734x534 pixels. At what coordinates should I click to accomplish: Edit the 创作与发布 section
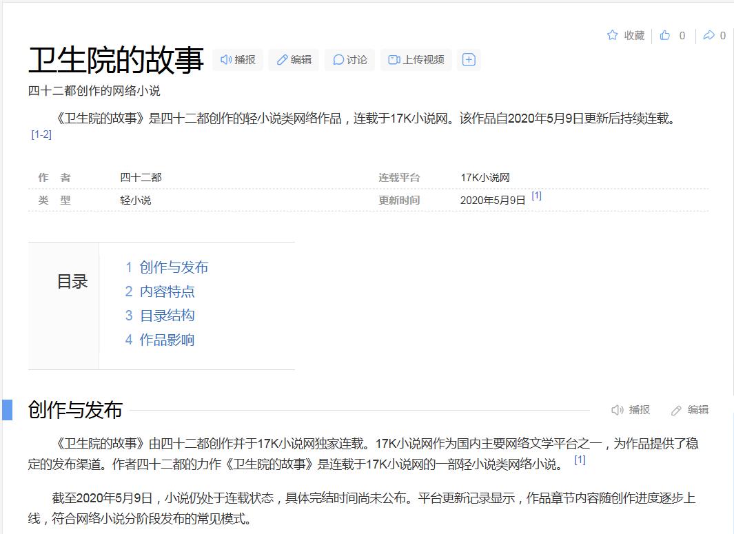pos(690,410)
